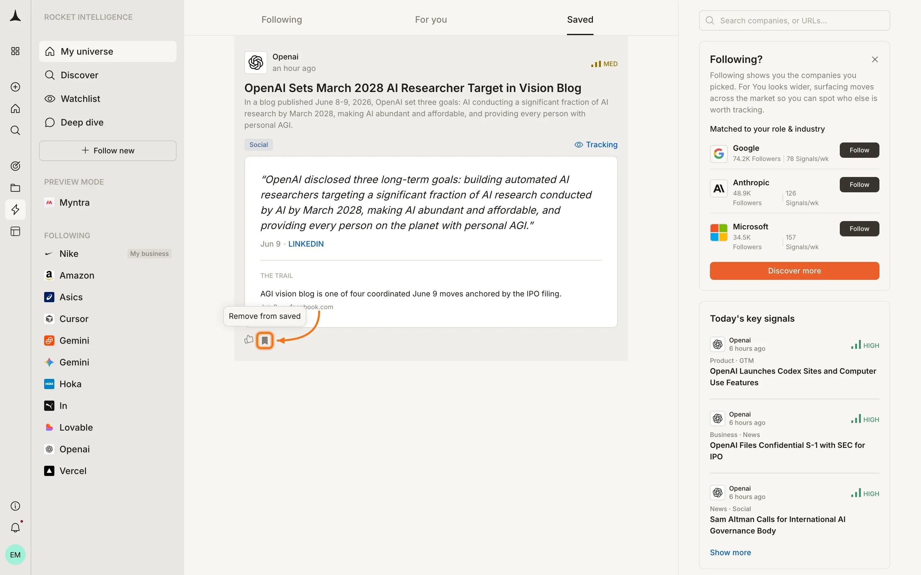Select Hoka in Following list

pos(108,384)
